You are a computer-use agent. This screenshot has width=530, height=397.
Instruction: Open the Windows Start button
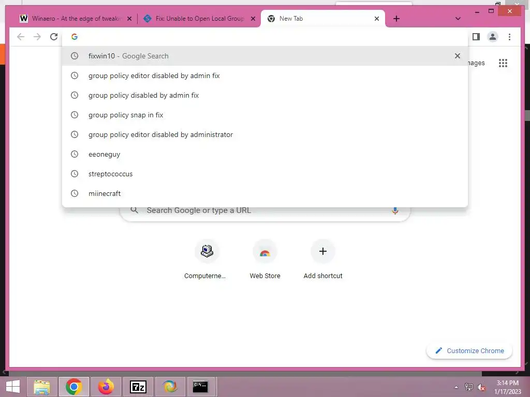pyautogui.click(x=13, y=387)
